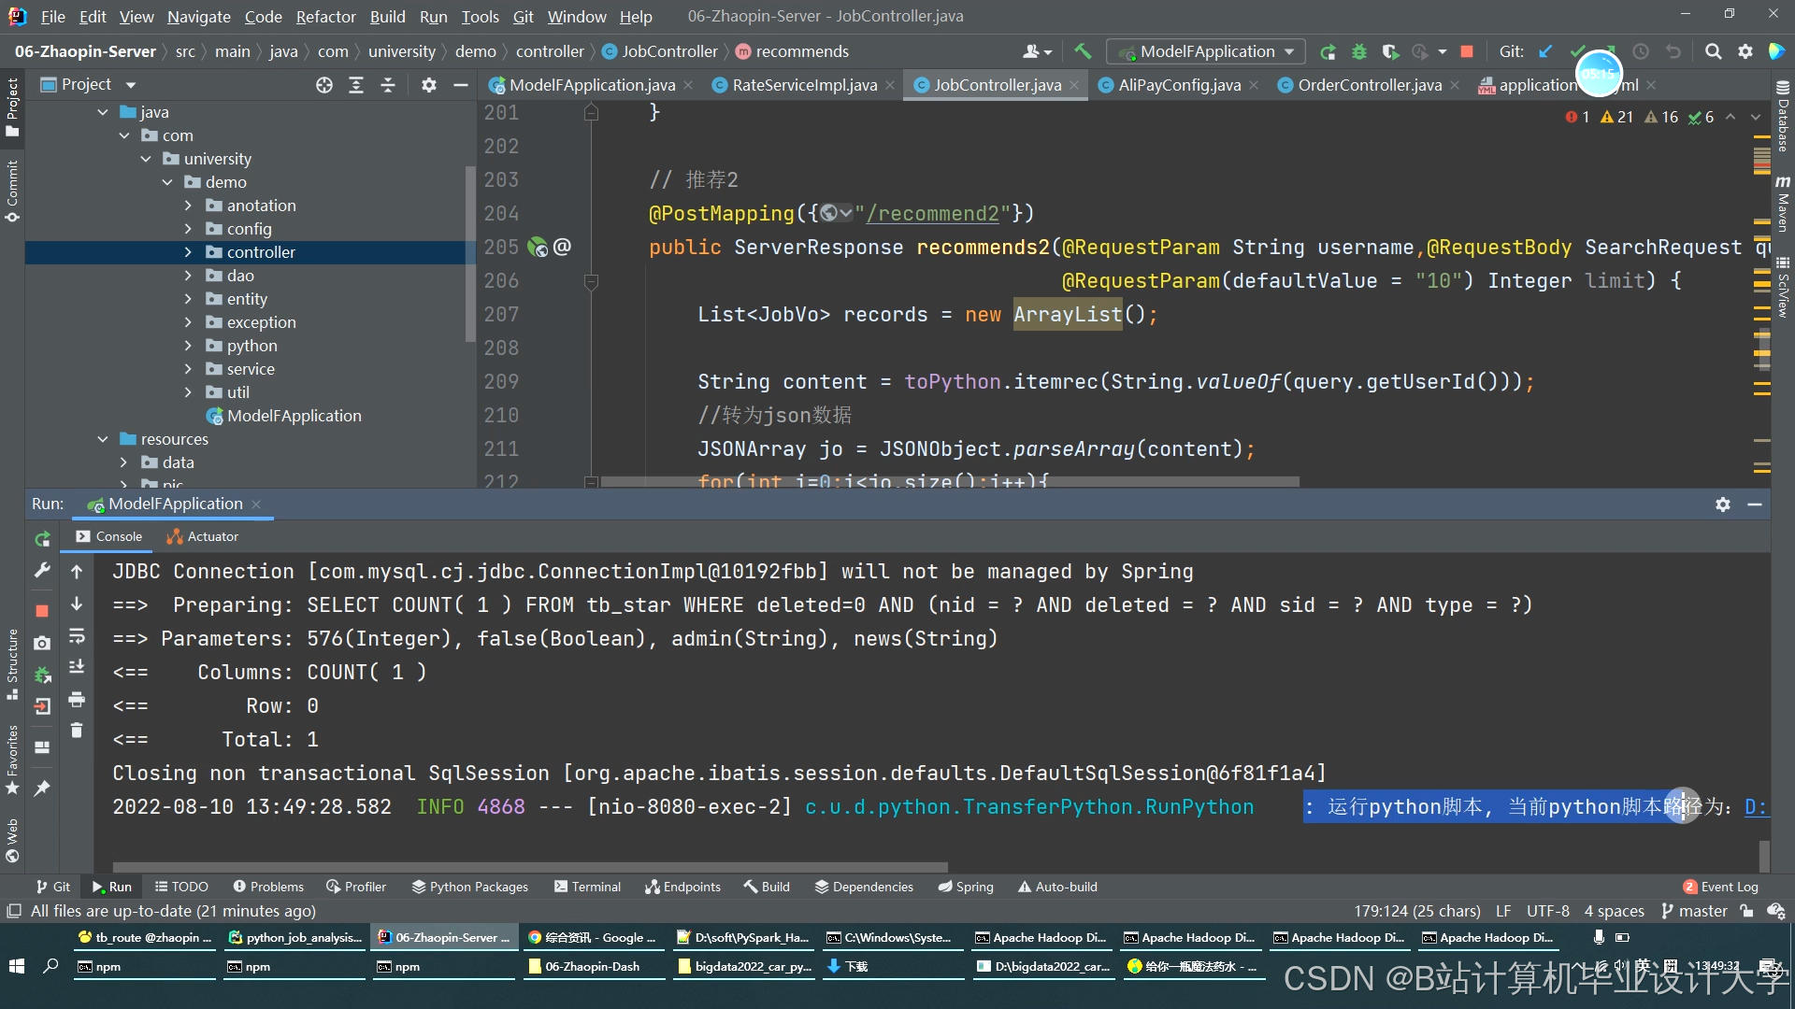Click the Build project hammer icon
This screenshot has height=1009, width=1795.
(1083, 51)
